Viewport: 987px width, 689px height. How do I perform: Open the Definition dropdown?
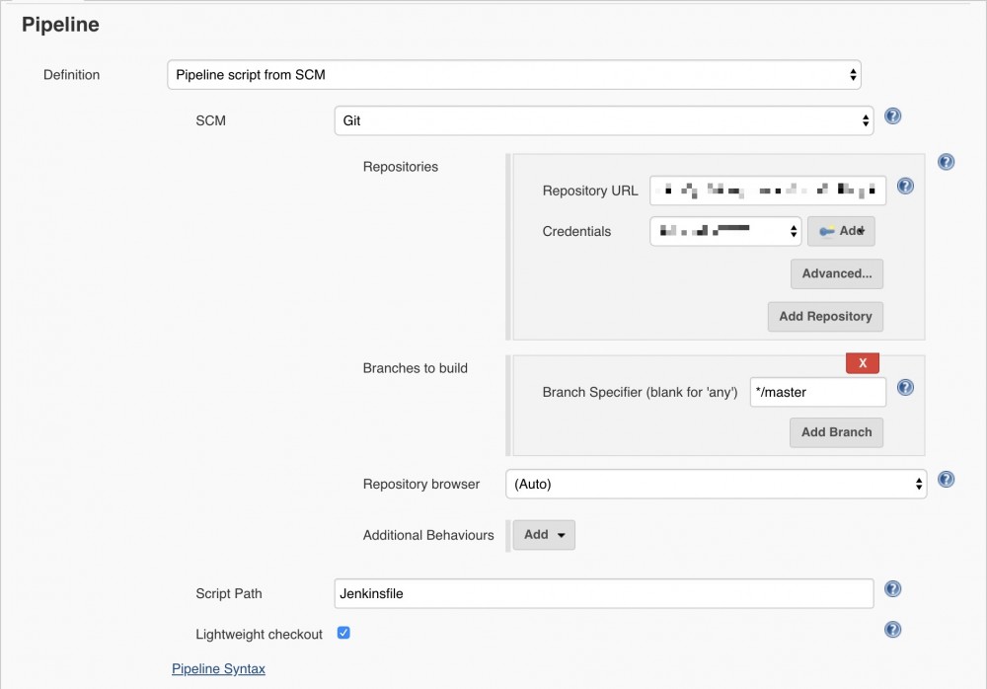click(513, 74)
